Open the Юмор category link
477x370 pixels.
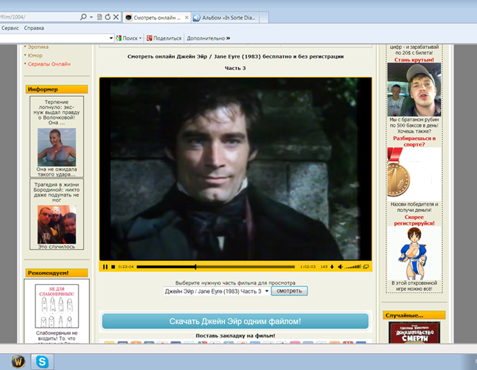(35, 55)
